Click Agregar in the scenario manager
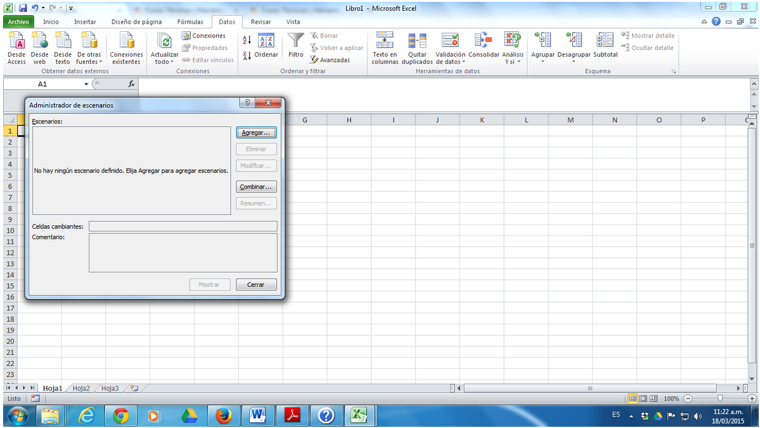760x428 pixels. point(256,132)
